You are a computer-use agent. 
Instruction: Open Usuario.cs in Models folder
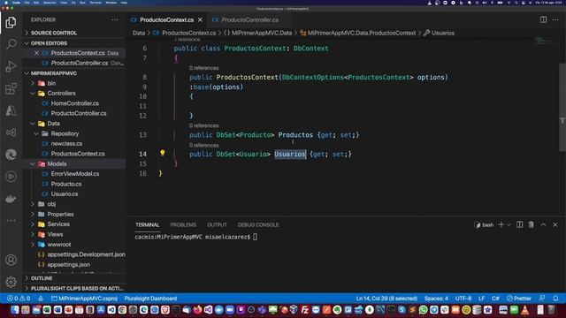pyautogui.click(x=65, y=194)
